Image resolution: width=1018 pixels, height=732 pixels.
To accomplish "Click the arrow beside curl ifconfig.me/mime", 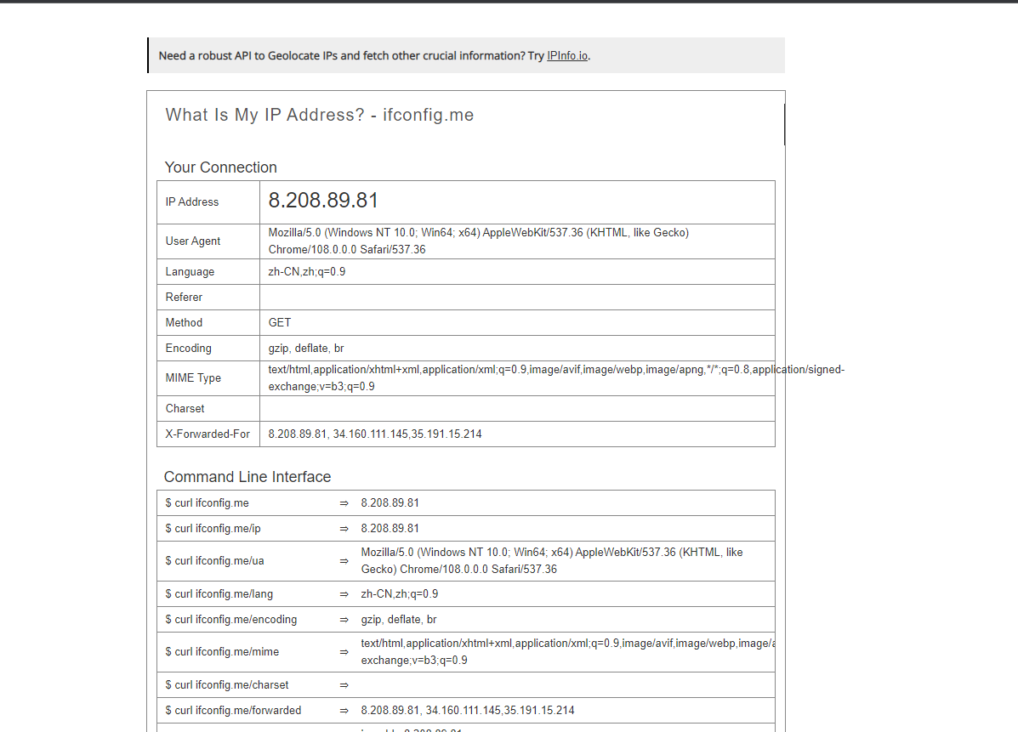I will [x=344, y=652].
